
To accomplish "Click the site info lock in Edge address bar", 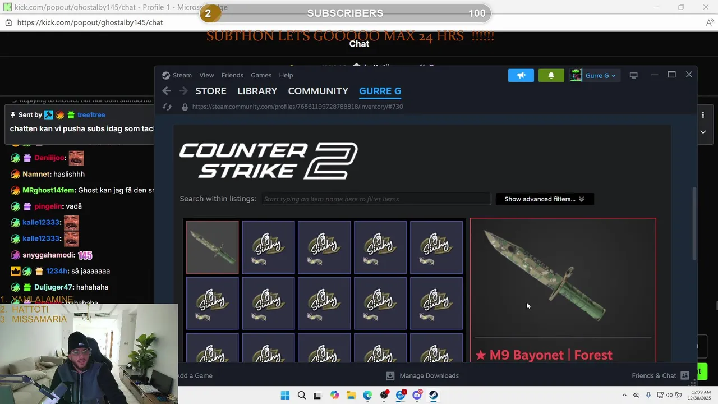I will pyautogui.click(x=8, y=22).
